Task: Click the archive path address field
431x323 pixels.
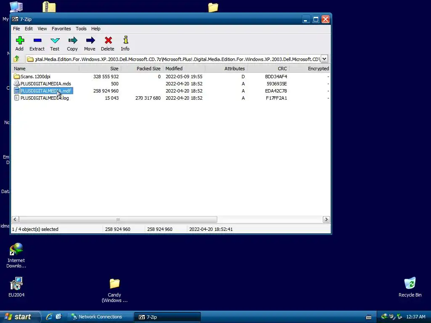Action: click(174, 59)
